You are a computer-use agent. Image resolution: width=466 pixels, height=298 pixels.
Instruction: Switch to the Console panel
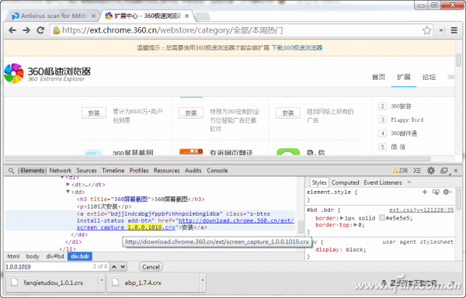pos(217,171)
